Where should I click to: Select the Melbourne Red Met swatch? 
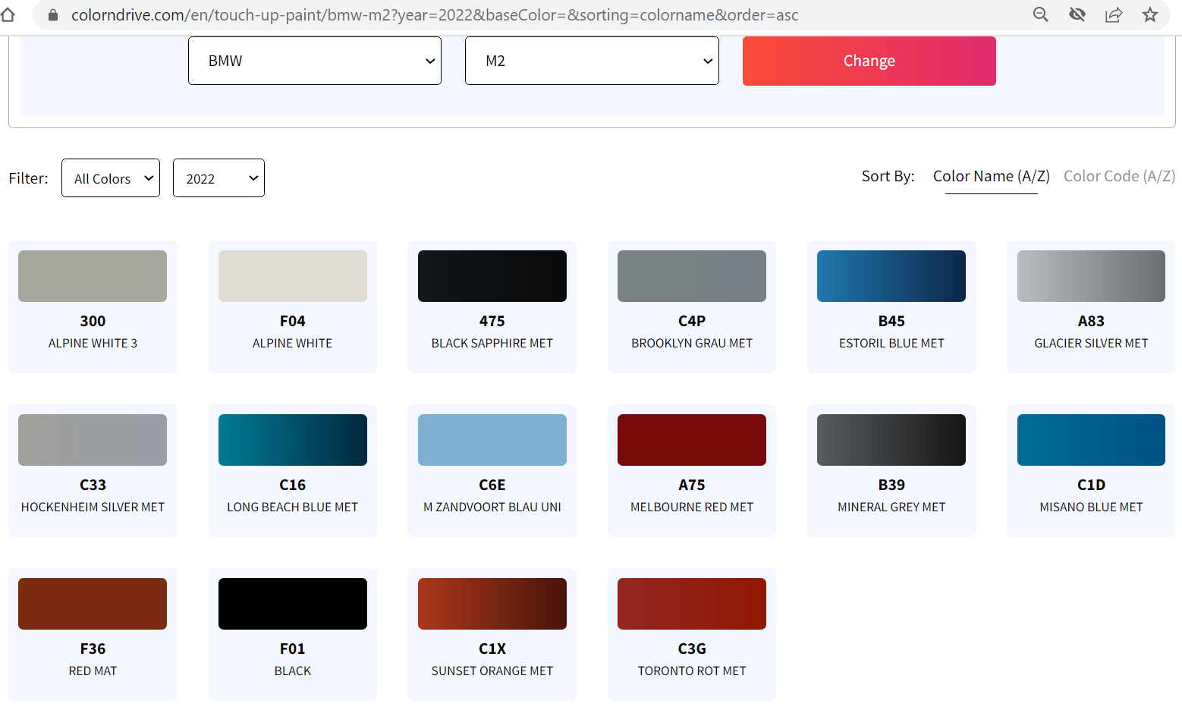coord(692,440)
